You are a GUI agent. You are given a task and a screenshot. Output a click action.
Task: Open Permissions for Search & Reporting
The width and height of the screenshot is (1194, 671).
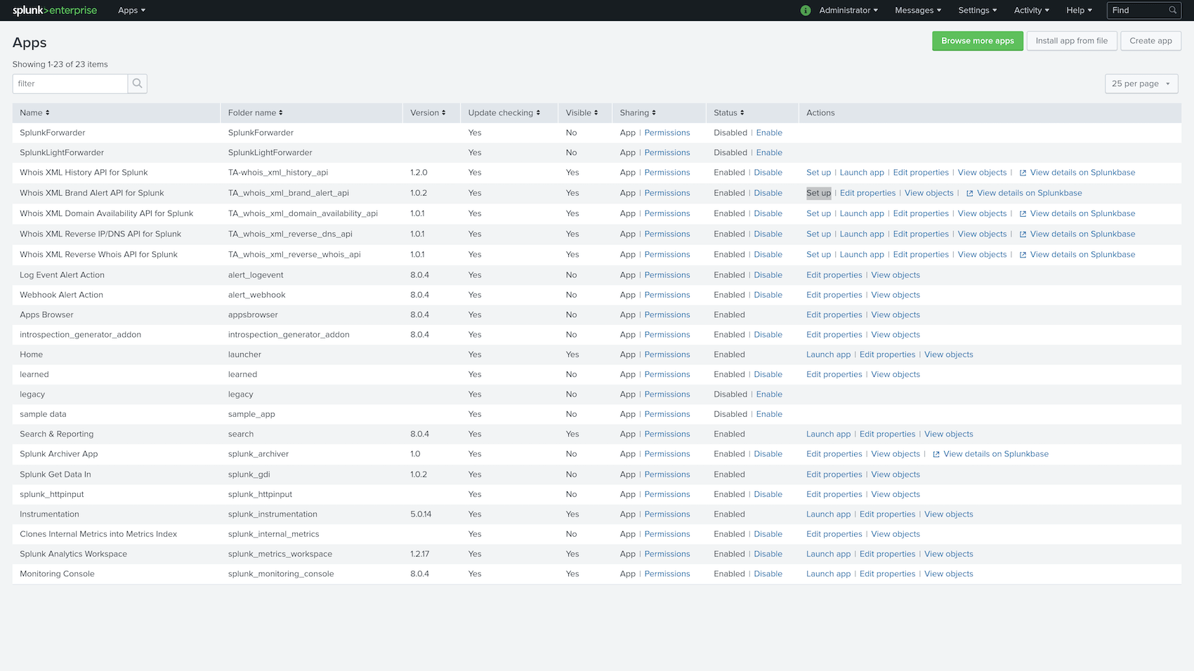[667, 434]
